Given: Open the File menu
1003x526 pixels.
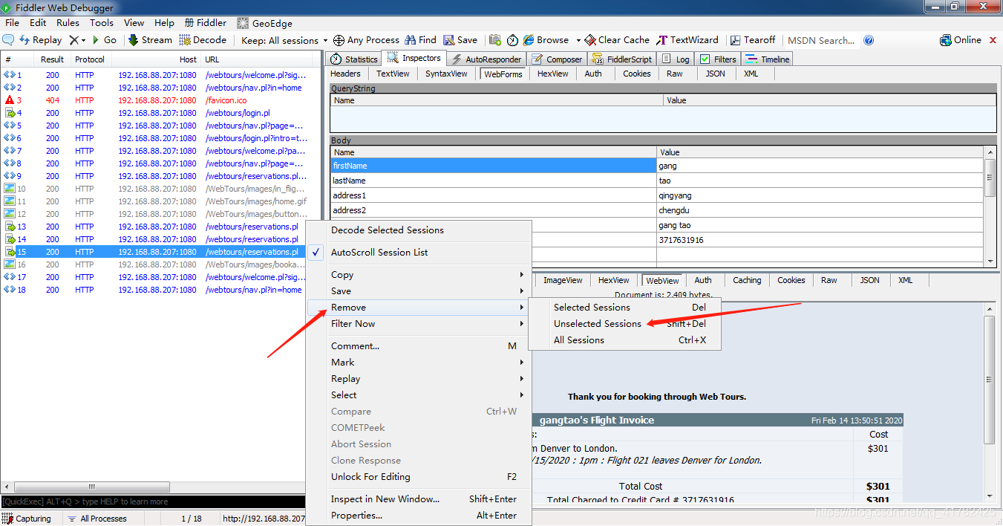Looking at the screenshot, I should (12, 23).
